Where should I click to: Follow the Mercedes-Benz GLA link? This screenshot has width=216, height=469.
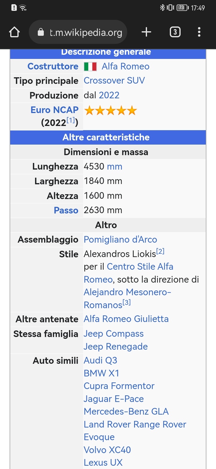pos(126,412)
